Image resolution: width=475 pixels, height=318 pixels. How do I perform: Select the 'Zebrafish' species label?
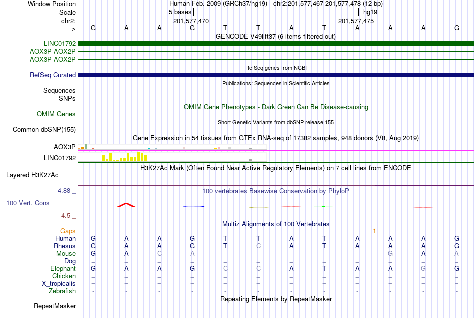(62, 291)
